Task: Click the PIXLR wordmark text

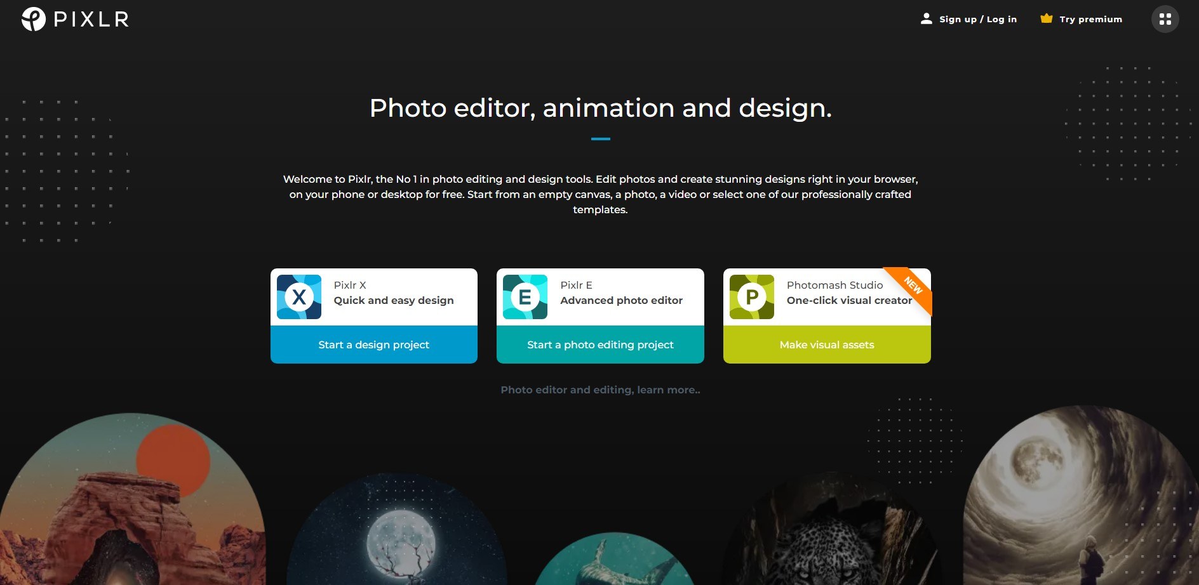Action: pos(91,20)
